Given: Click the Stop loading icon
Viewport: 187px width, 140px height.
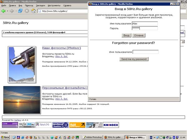Looking at the screenshot, I should click(27, 11).
